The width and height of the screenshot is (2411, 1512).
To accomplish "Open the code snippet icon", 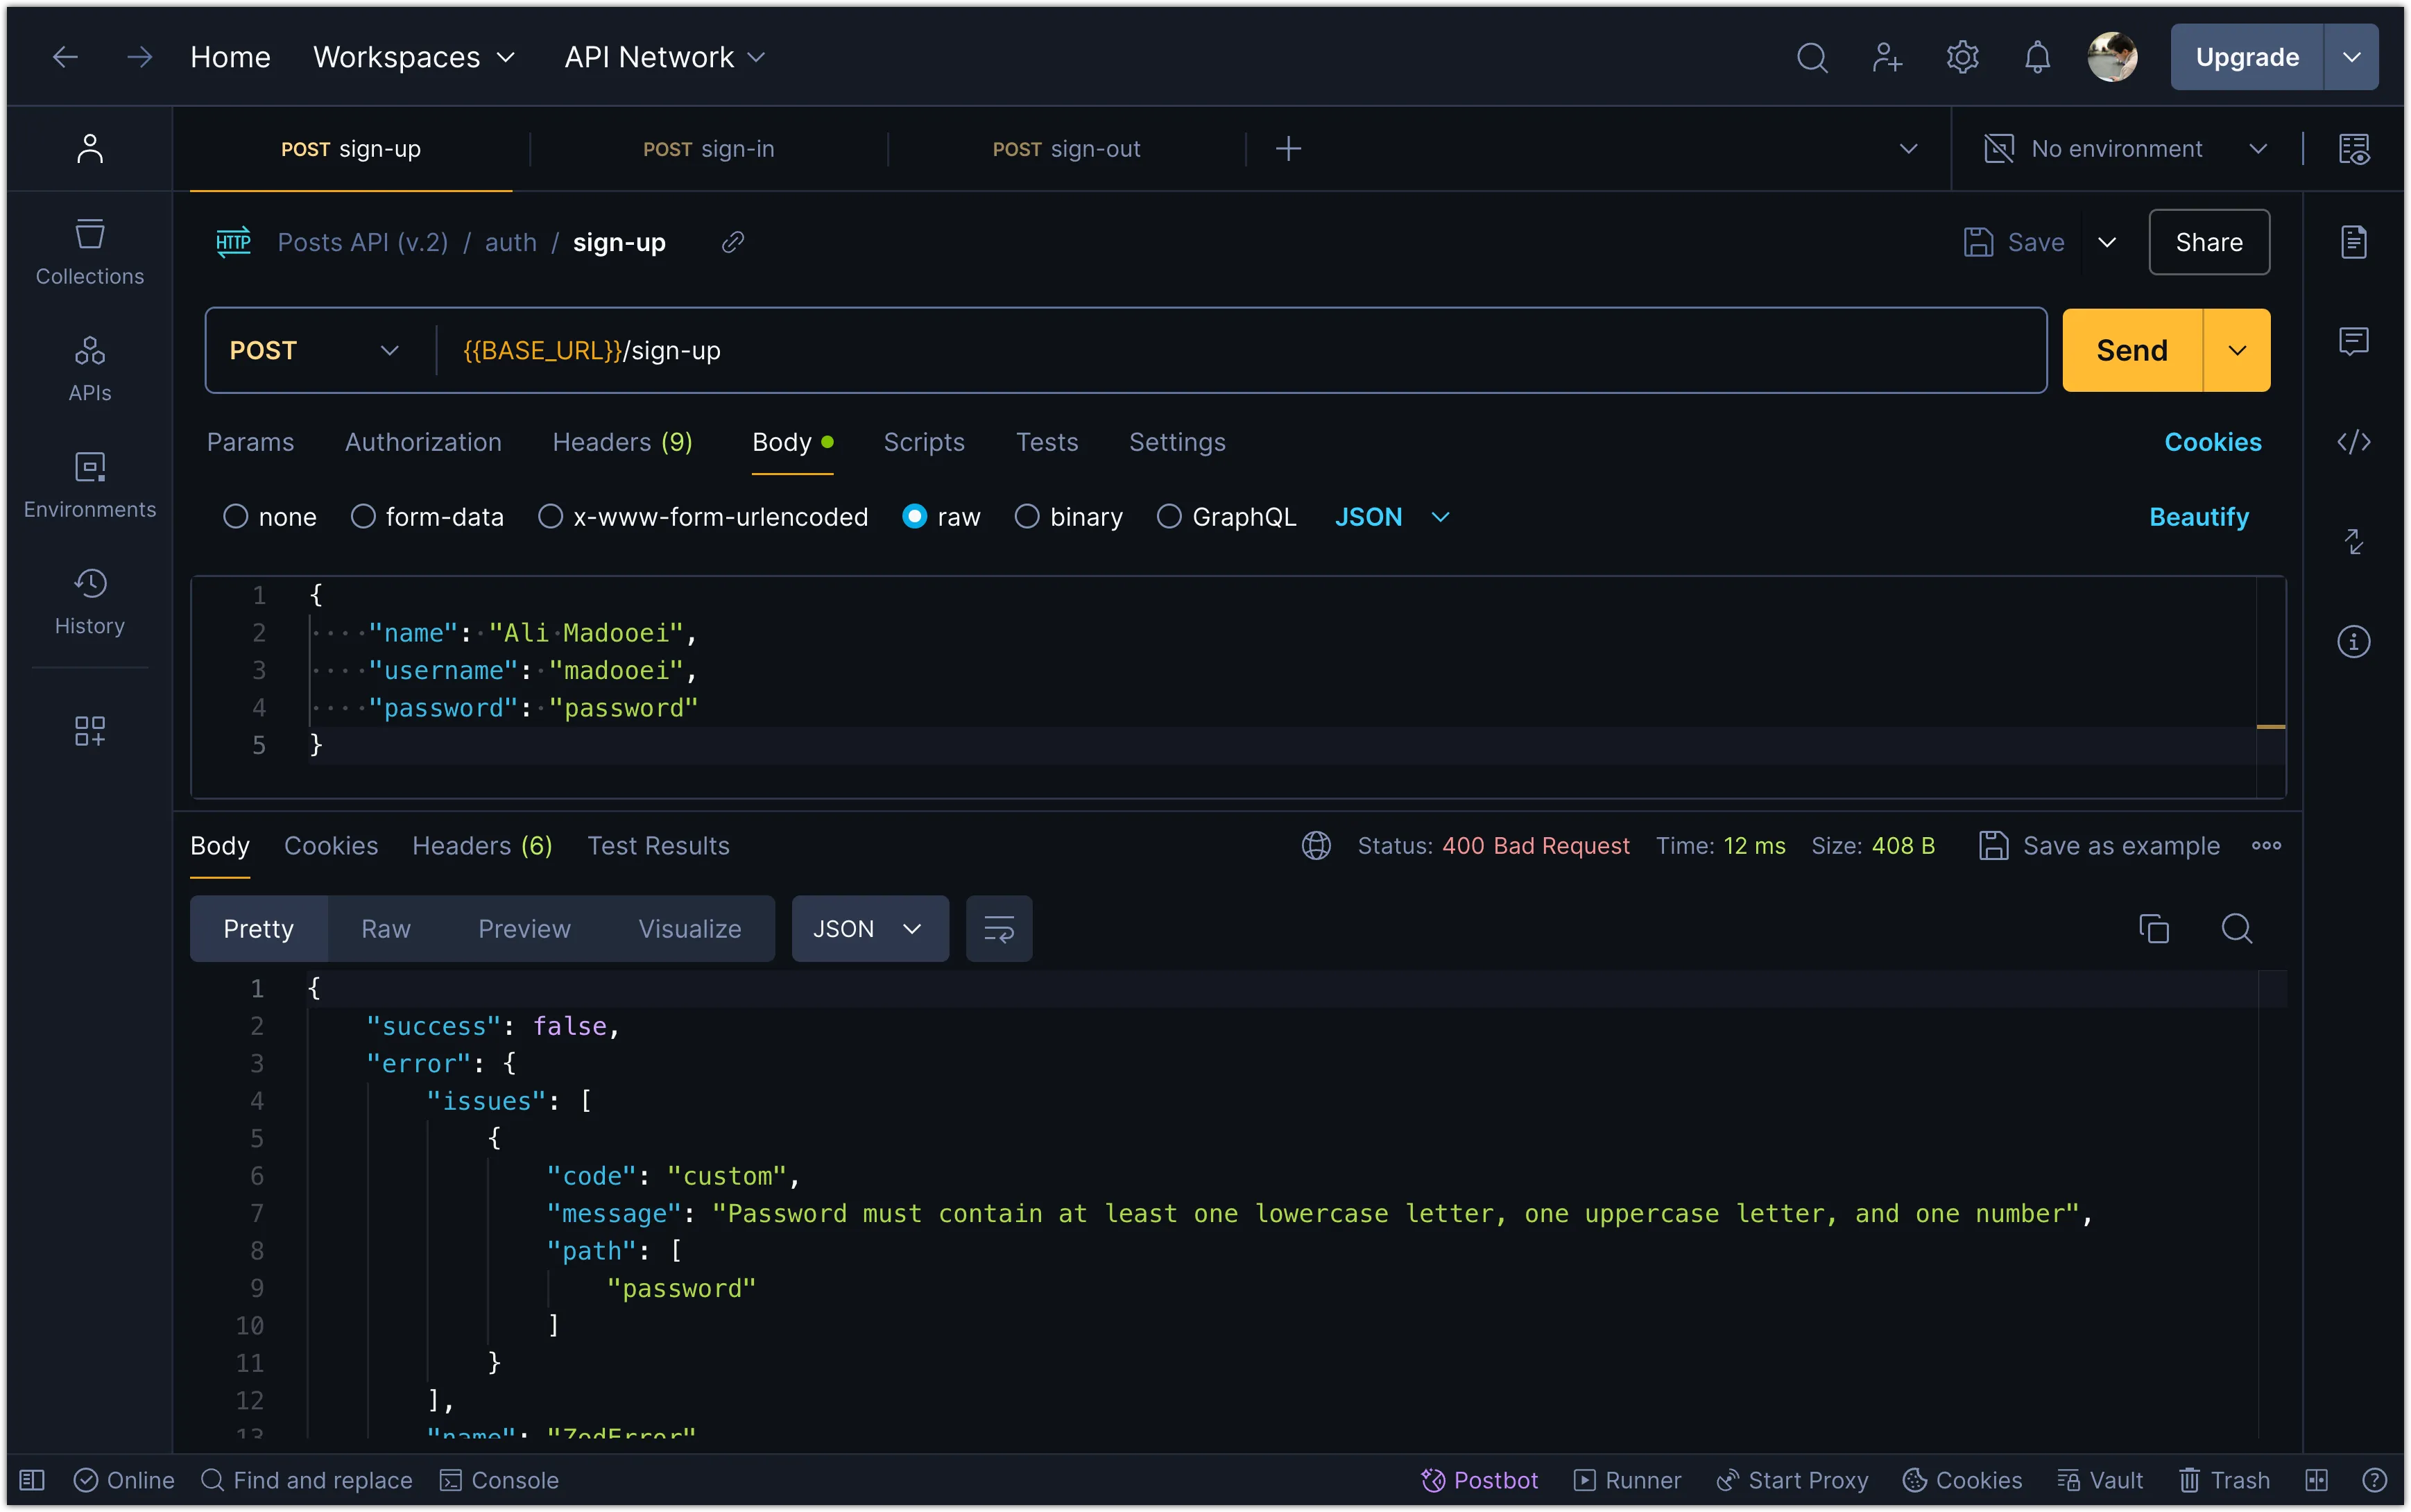I will (x=2354, y=441).
